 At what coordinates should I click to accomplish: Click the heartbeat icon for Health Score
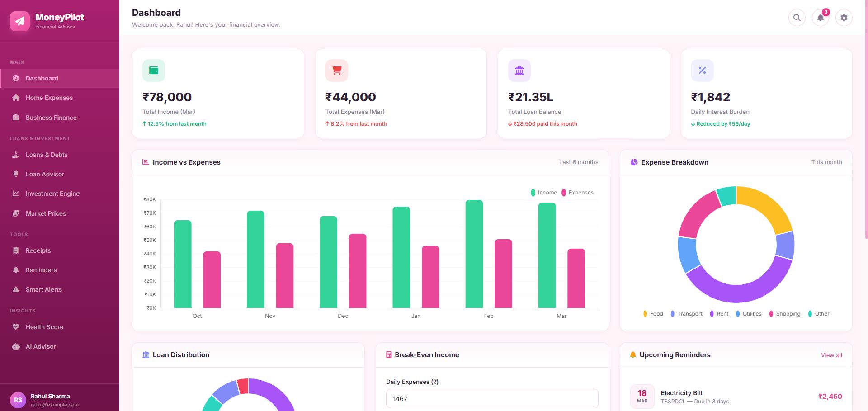[x=16, y=327]
